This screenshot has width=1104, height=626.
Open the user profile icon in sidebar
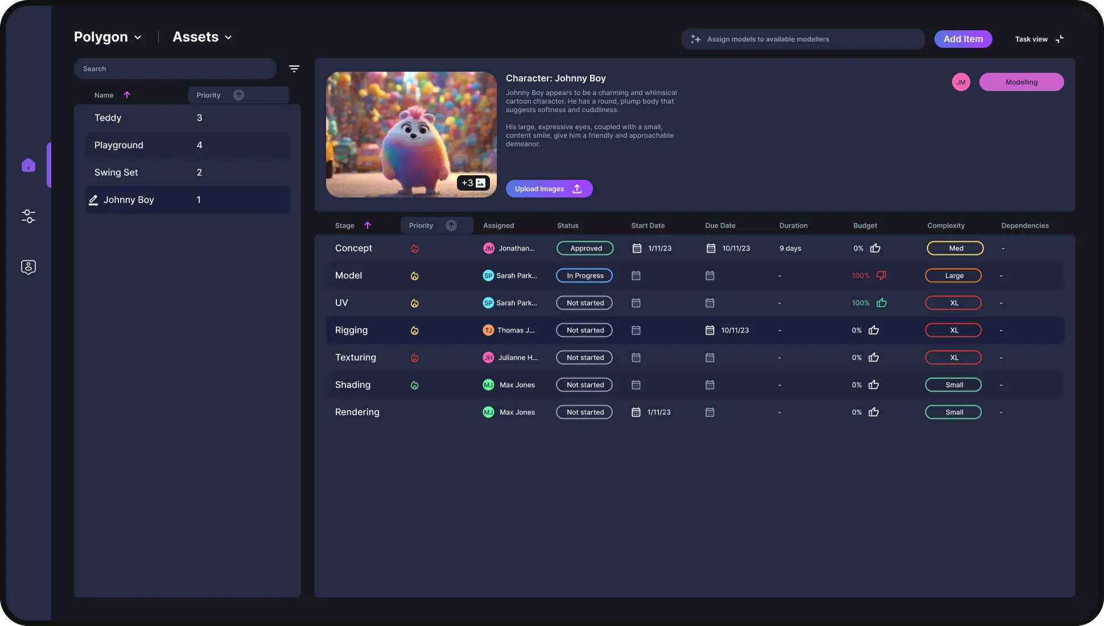point(28,267)
